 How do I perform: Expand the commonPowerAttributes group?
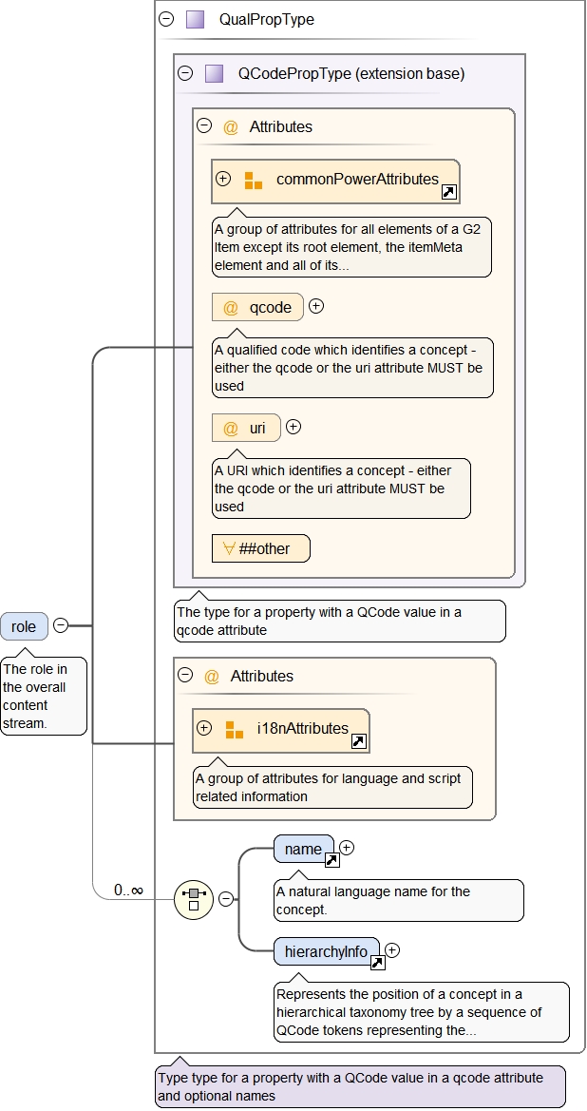[224, 179]
